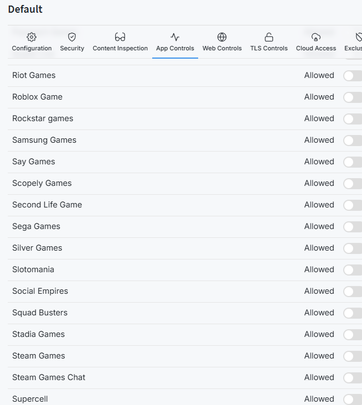Click Allowed status for Slotomania
Viewport: 362px width, 405px height.
click(319, 269)
